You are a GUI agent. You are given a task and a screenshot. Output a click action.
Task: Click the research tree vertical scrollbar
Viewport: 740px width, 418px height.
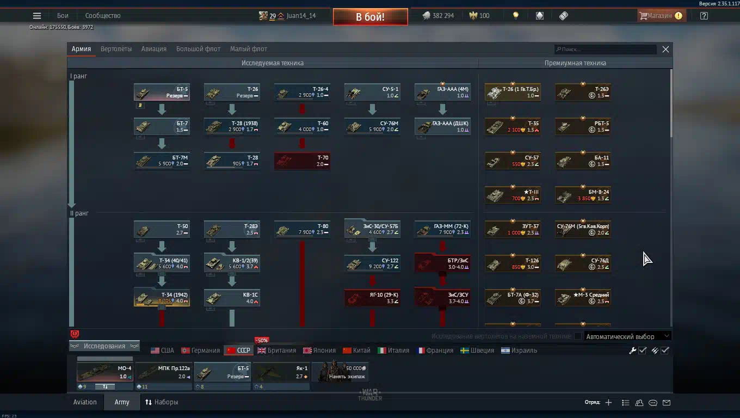tap(671, 103)
